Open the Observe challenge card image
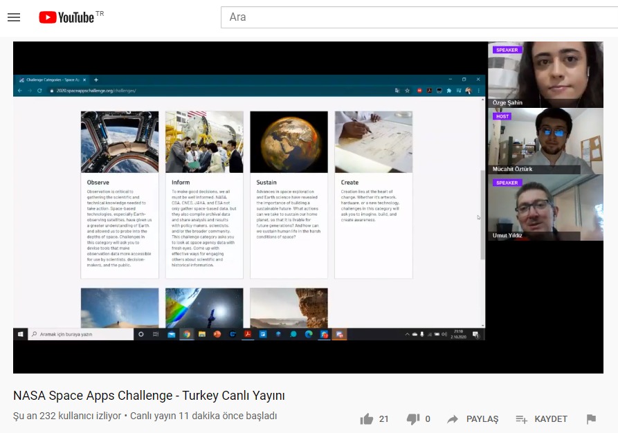This screenshot has height=433, width=618. coord(120,142)
